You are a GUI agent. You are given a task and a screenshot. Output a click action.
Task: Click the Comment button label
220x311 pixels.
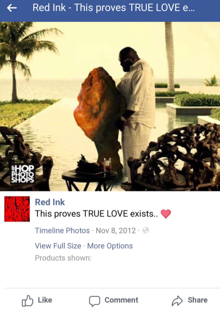pyautogui.click(x=121, y=300)
